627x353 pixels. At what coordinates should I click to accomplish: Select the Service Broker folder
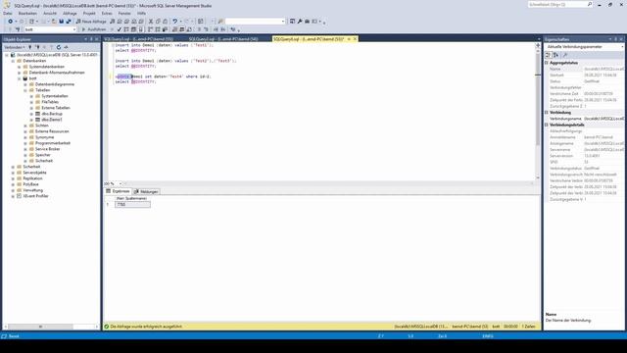click(x=48, y=149)
